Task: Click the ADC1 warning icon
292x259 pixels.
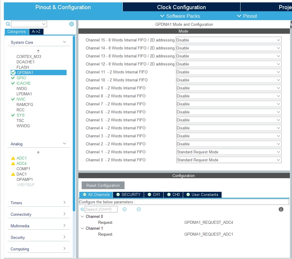Action: [13, 158]
